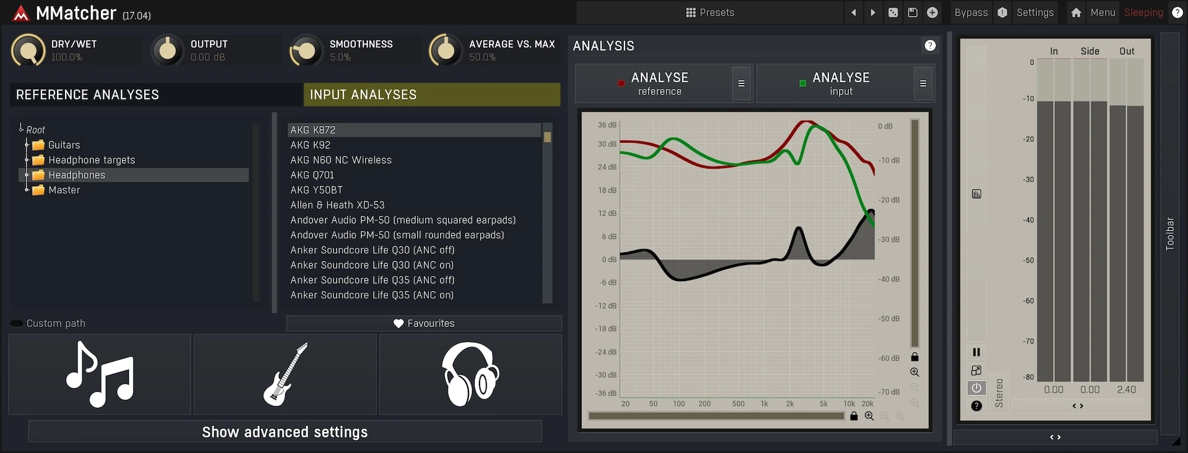Open the headphones category tile
Viewport: 1188px width, 453px height.
[x=470, y=375]
